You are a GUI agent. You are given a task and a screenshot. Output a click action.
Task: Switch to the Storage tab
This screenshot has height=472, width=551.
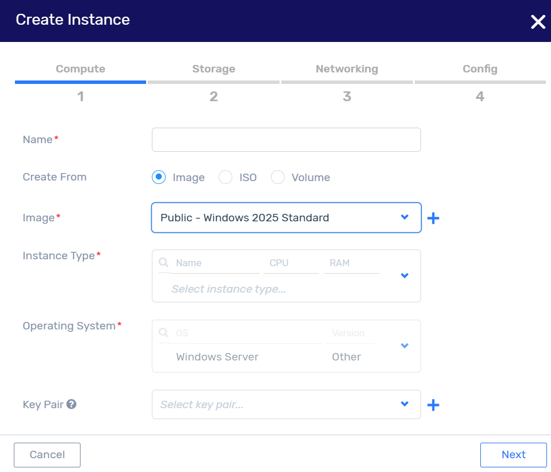click(213, 68)
